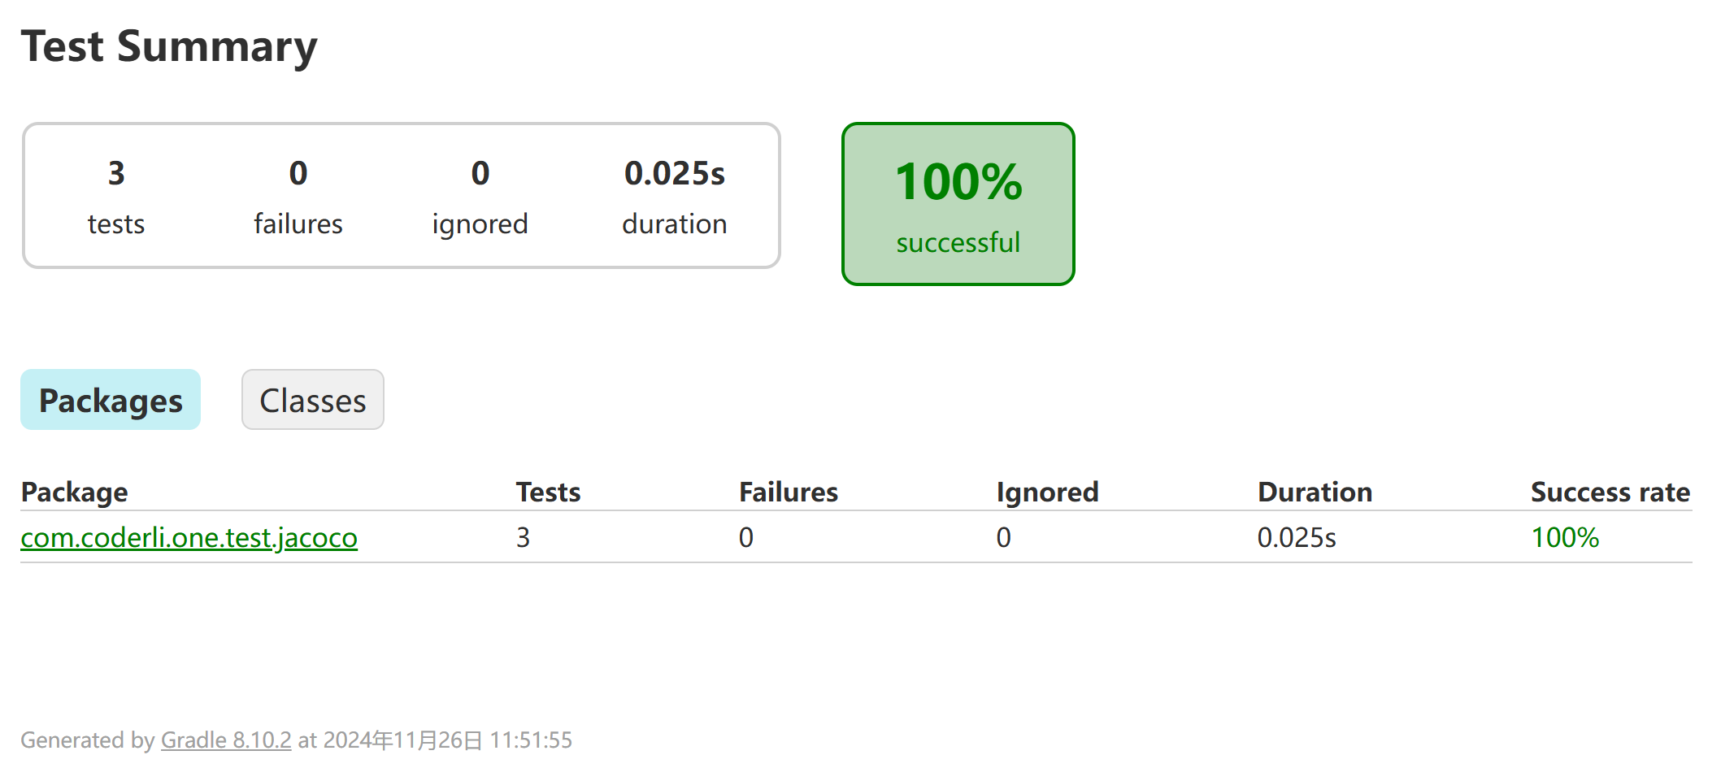Click the Success rate column header
1721x768 pixels.
pyautogui.click(x=1610, y=492)
